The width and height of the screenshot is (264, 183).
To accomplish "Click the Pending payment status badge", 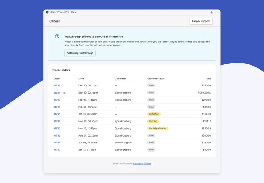I will (x=153, y=121).
